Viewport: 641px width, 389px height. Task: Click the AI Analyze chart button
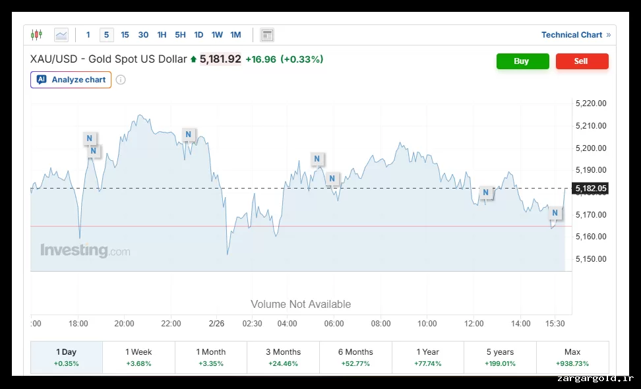[x=71, y=80]
